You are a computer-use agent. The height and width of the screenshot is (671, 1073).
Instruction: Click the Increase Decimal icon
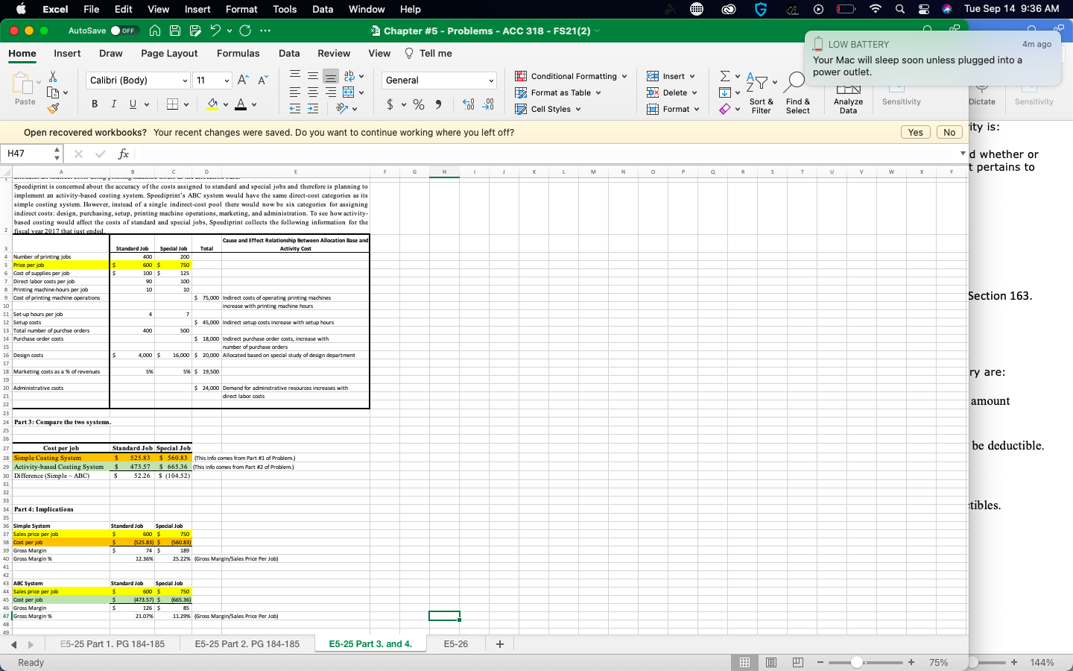click(x=469, y=104)
